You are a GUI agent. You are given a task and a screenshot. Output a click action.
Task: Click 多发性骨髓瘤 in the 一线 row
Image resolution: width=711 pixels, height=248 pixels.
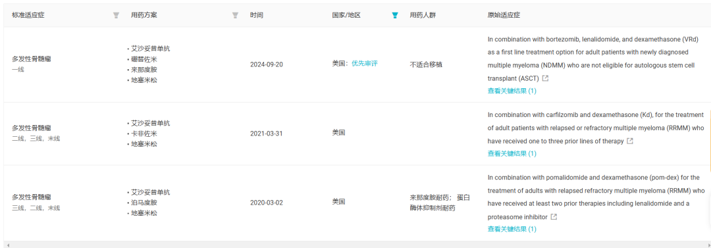[32, 59]
